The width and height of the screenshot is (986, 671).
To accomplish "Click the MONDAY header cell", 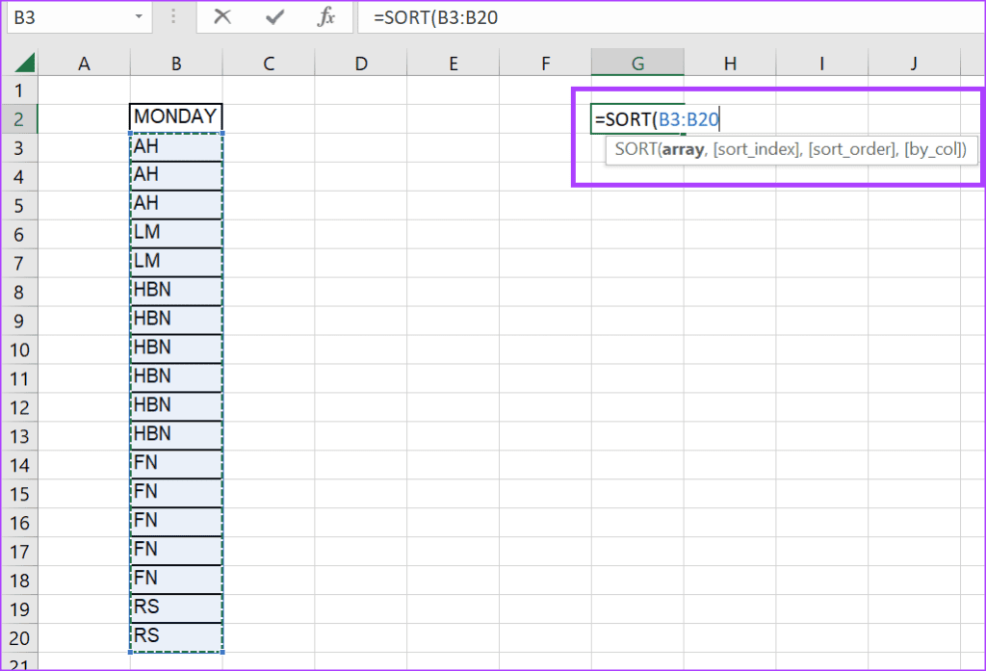I will 176,116.
